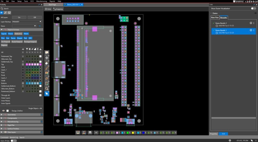Open the Layer Stackup PRIMARY dropdown
This screenshot has height=142, width=258.
(27, 22)
